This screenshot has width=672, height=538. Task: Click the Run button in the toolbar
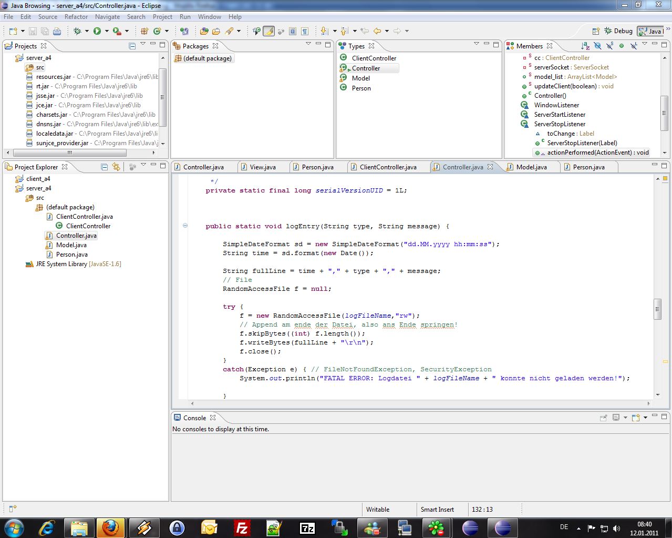[97, 31]
